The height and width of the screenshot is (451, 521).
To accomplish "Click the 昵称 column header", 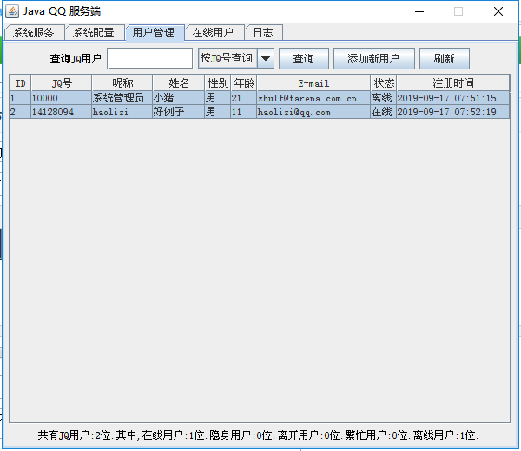I will coord(122,83).
